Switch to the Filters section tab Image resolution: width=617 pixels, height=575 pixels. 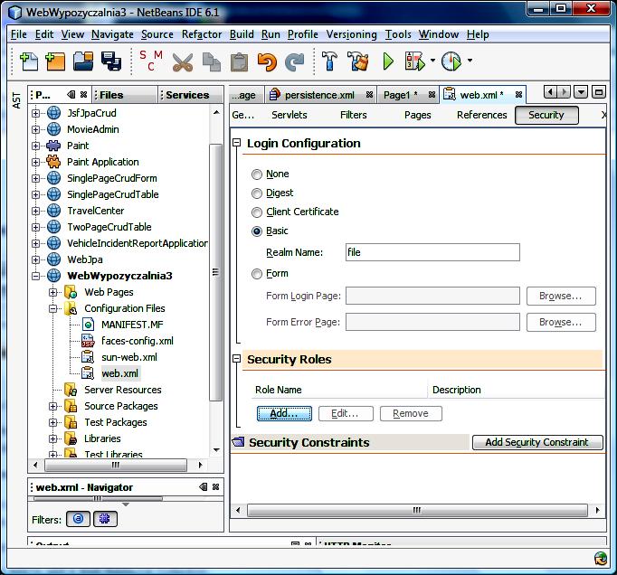coord(354,115)
